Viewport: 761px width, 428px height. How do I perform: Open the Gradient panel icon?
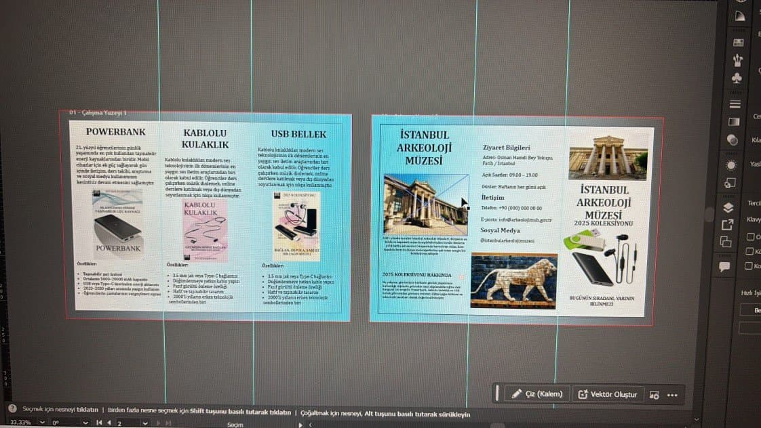(x=734, y=122)
